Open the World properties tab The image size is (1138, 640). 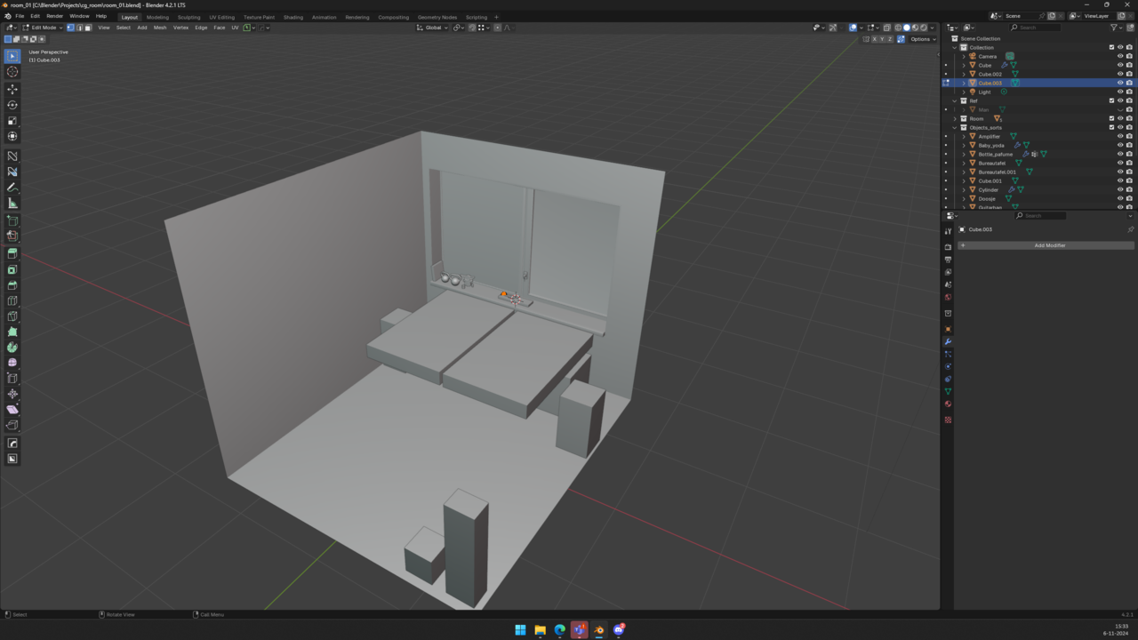point(948,298)
